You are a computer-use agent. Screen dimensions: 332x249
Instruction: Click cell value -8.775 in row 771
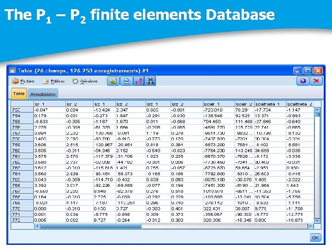click(x=101, y=214)
